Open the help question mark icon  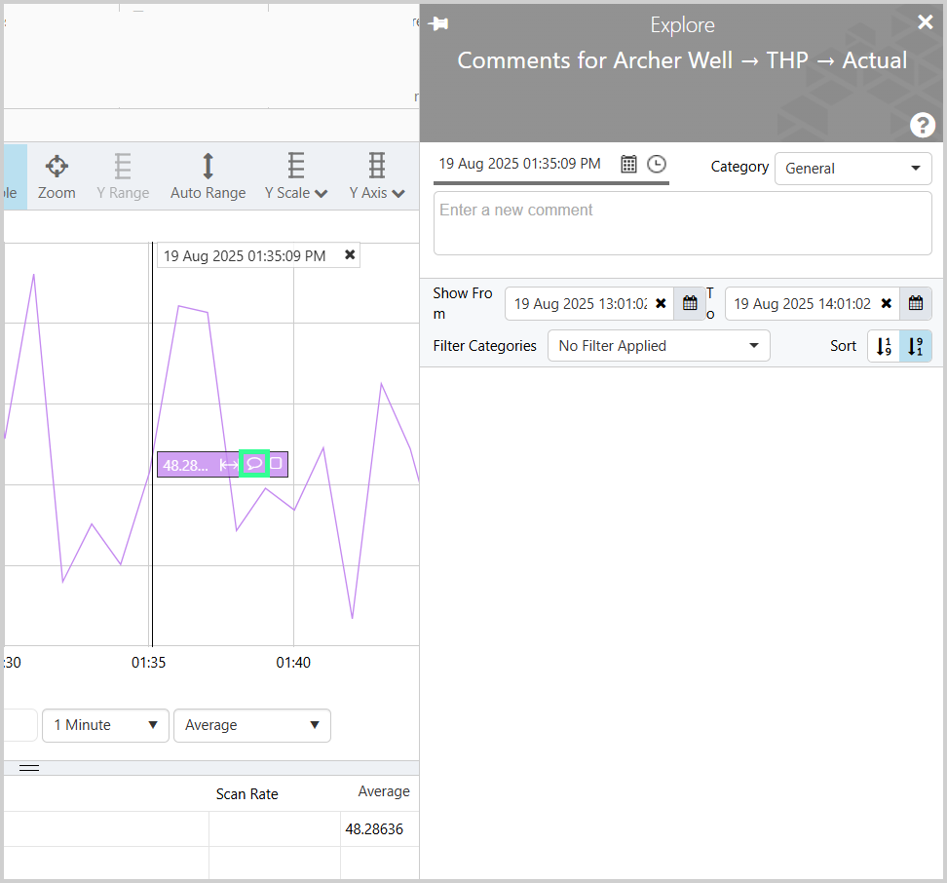(922, 125)
